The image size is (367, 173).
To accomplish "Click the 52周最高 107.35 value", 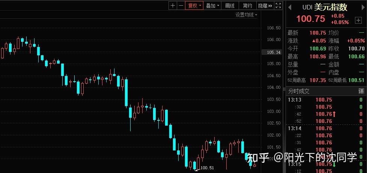I will (317, 80).
